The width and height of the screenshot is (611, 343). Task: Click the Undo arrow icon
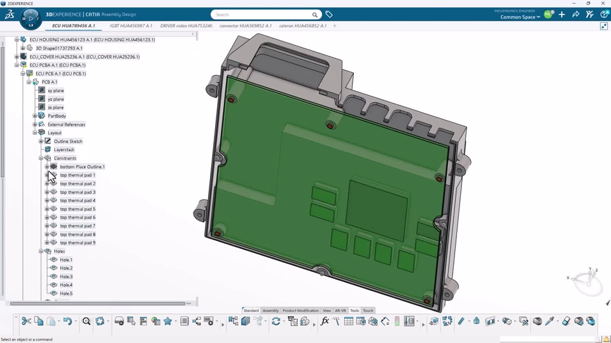[68, 321]
